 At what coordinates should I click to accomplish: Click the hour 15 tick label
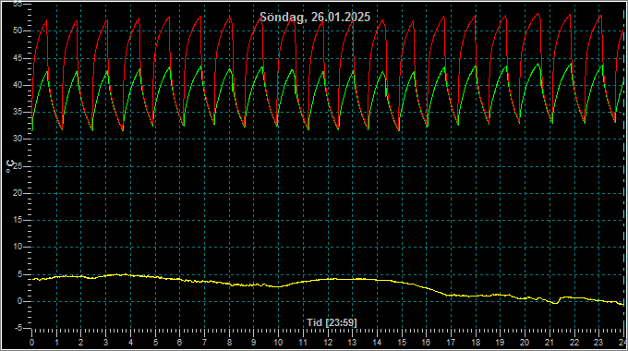pyautogui.click(x=402, y=343)
